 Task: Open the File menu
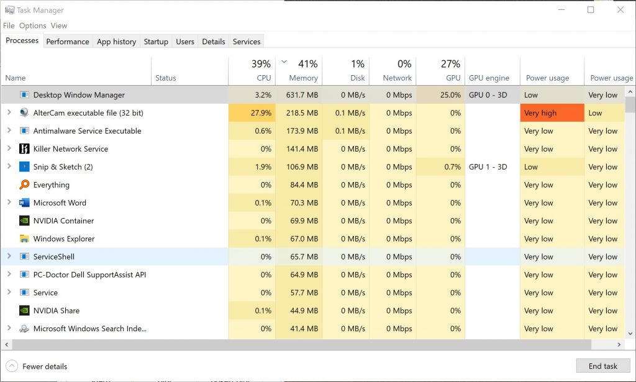(x=9, y=25)
